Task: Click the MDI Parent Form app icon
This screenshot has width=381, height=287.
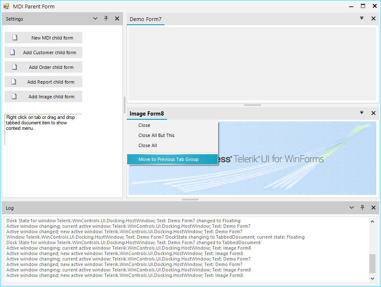Action: [6, 6]
